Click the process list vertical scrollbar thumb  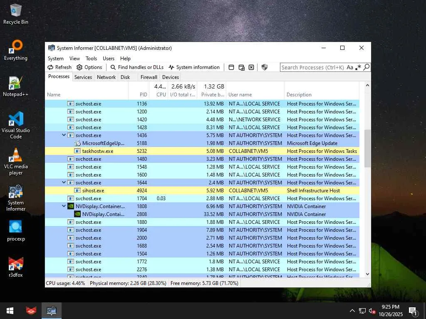pyautogui.click(x=367, y=148)
